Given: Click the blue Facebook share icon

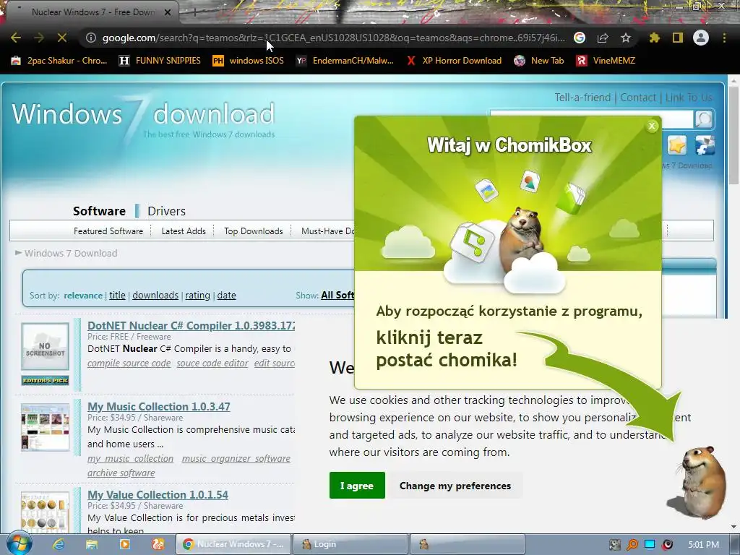Looking at the screenshot, I should (x=705, y=145).
